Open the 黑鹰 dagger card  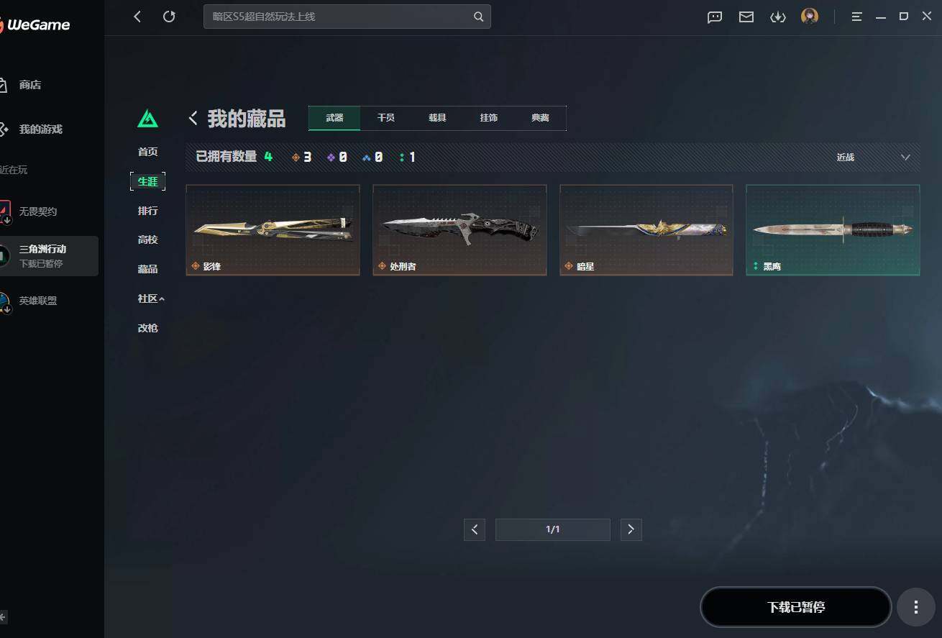(x=833, y=230)
